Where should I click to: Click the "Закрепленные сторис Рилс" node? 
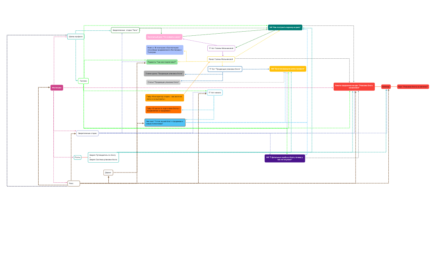point(125,30)
